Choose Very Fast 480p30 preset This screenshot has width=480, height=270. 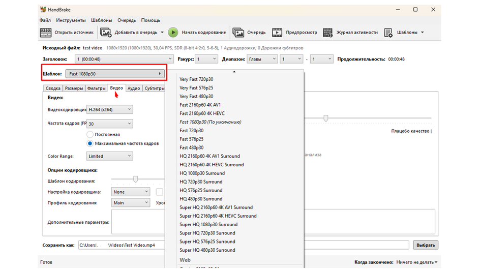[x=196, y=97]
